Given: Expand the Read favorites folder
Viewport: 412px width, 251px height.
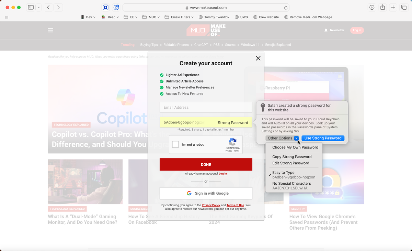Looking at the screenshot, I should 110,17.
